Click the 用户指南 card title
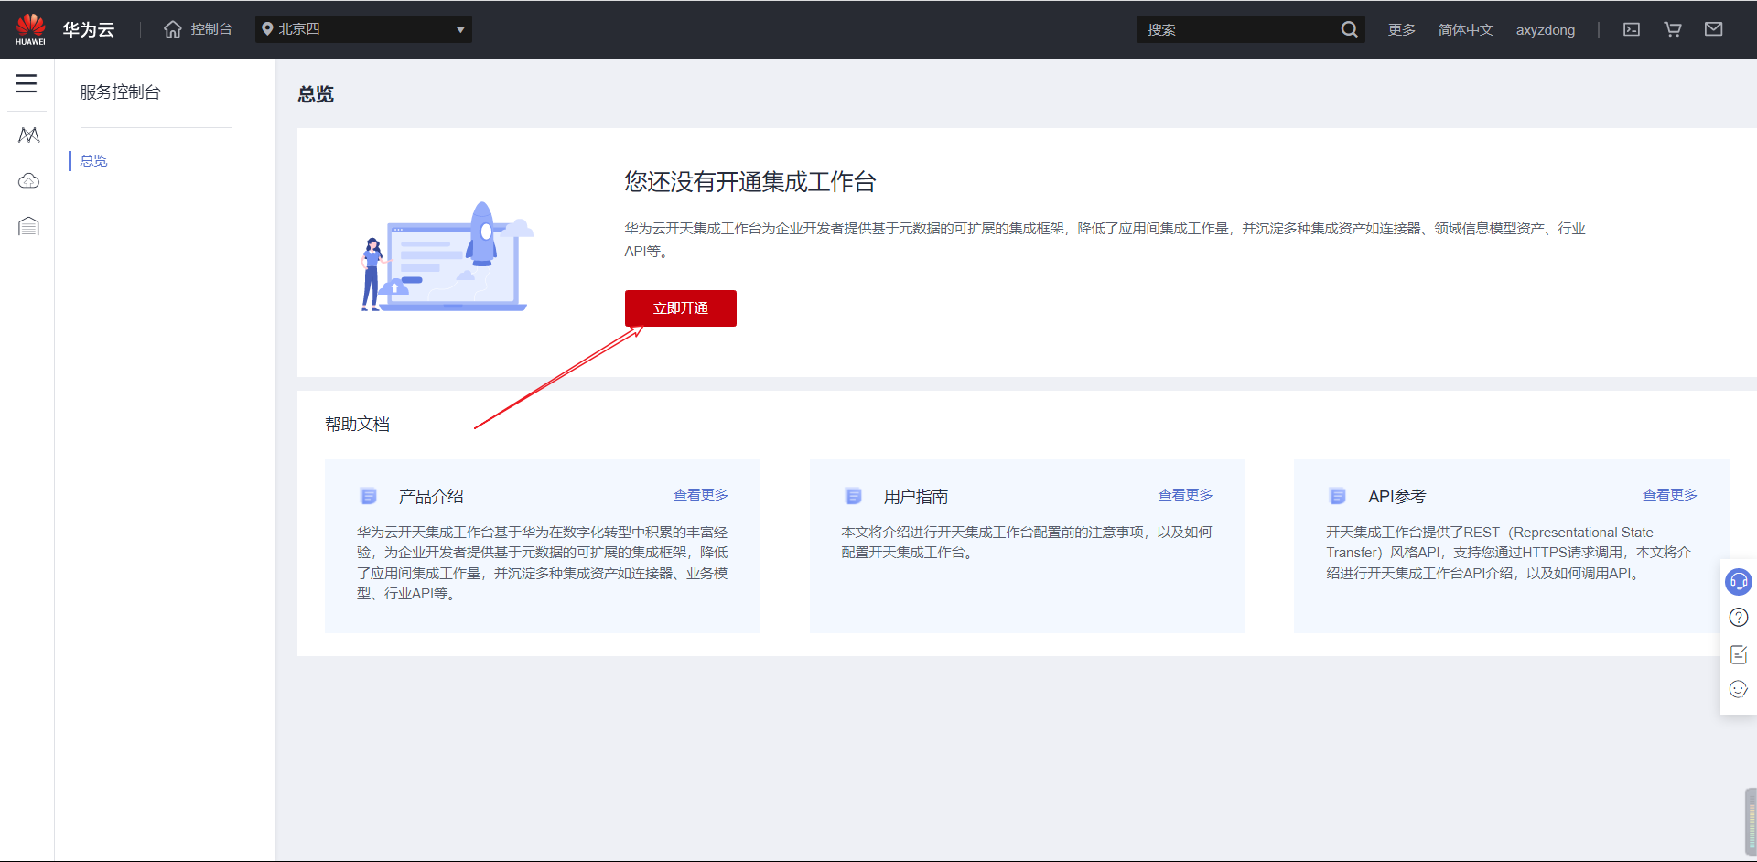Screen dimensions: 1757x862 (916, 496)
